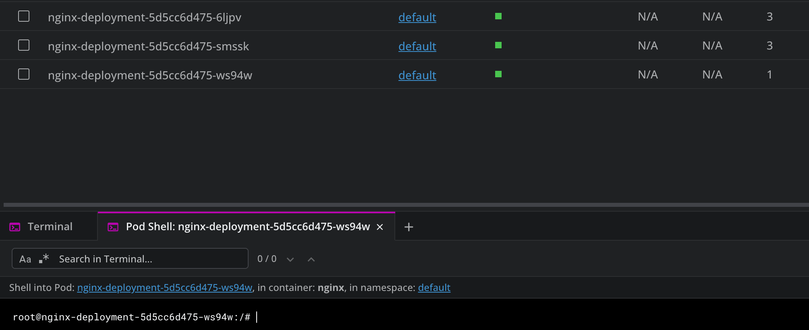Select the Pod Shell ws94w tab

(247, 227)
